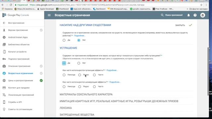Image resolution: width=212 pixels, height=119 pixels.
Task: Select Да for violence toward other beings
Action: 64,40
